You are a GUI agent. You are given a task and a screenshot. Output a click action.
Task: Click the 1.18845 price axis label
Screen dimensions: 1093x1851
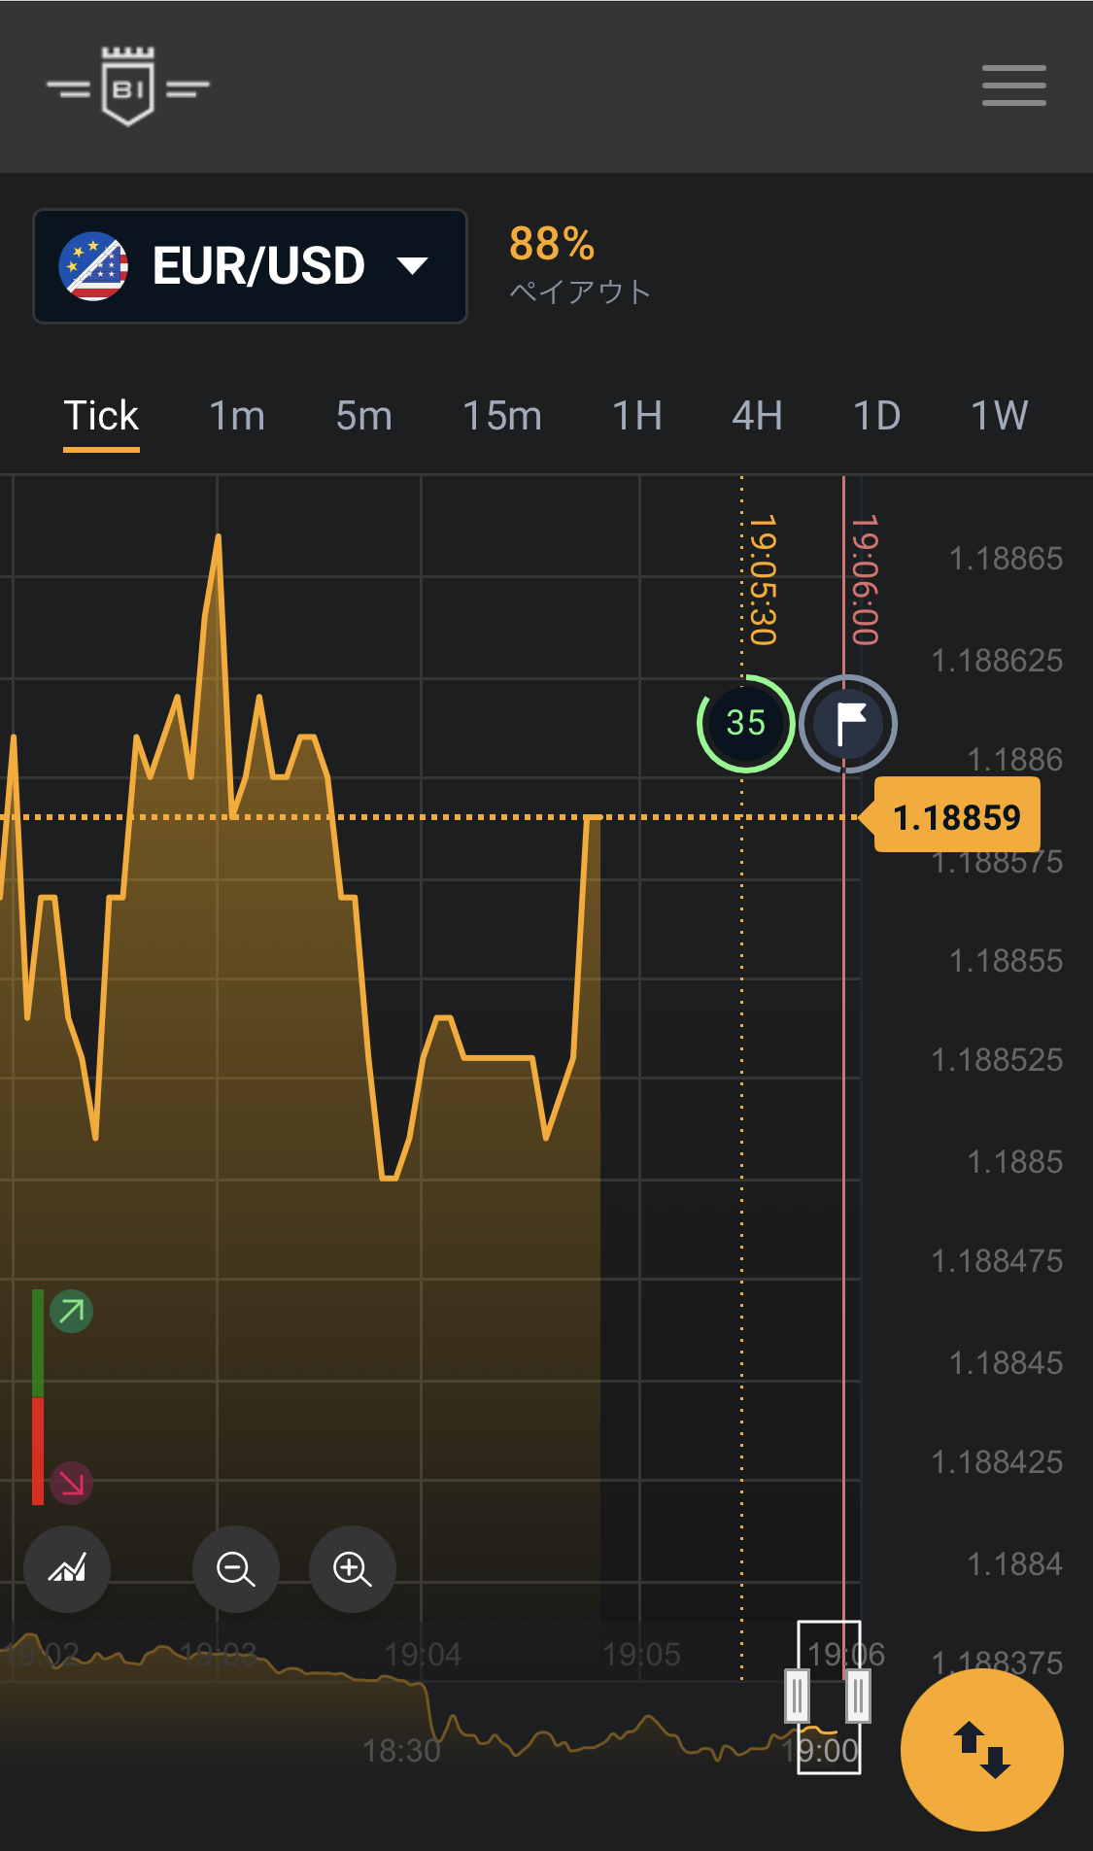pyautogui.click(x=1006, y=1362)
